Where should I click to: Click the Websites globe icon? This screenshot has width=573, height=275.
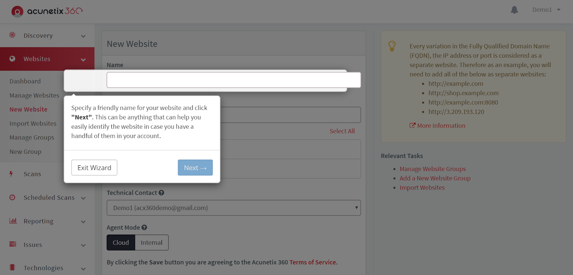click(13, 59)
